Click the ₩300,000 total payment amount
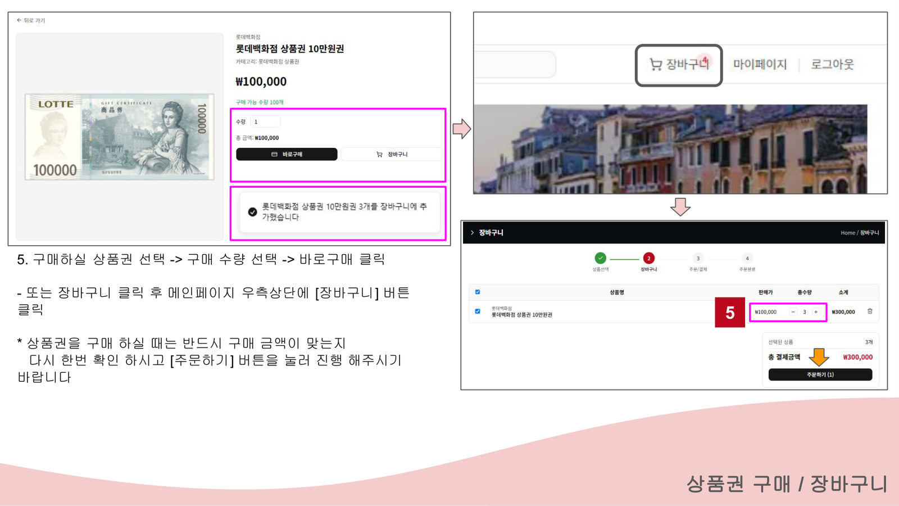899x506 pixels. [x=857, y=357]
